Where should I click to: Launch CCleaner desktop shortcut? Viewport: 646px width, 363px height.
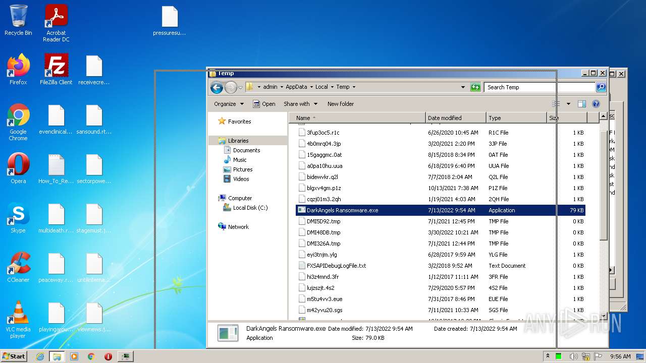pyautogui.click(x=18, y=267)
